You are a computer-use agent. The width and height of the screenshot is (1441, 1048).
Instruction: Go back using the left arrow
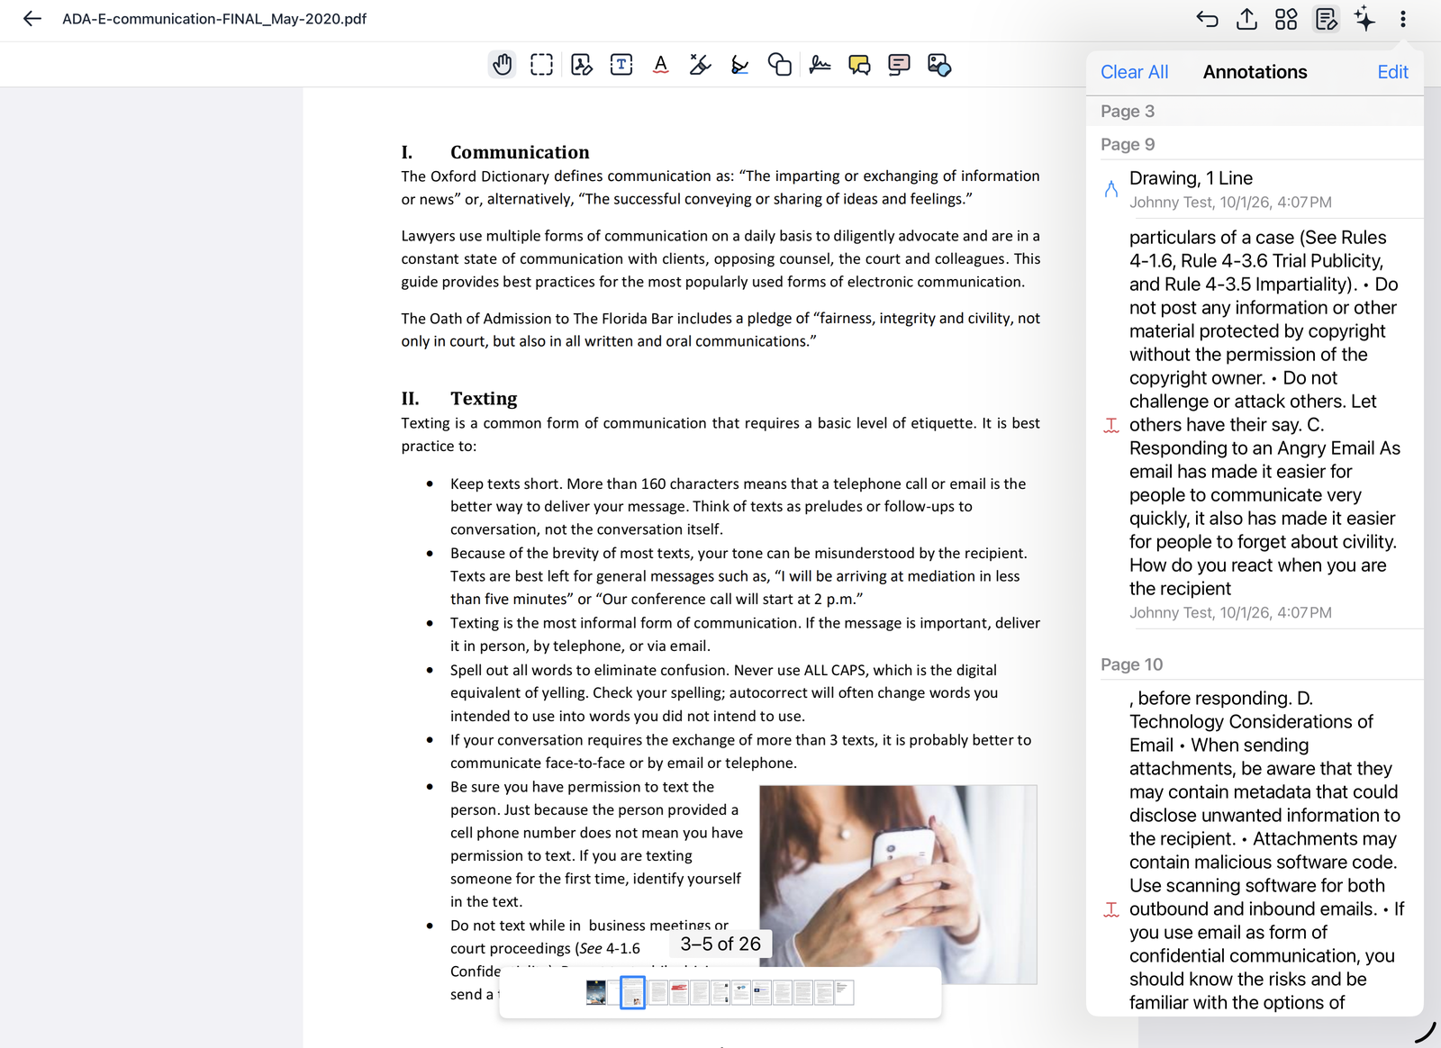tap(32, 19)
